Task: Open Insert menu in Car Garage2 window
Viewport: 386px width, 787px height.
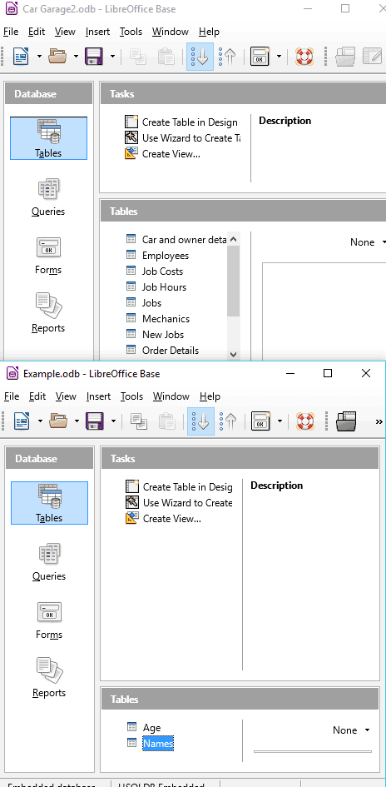Action: coord(97,32)
